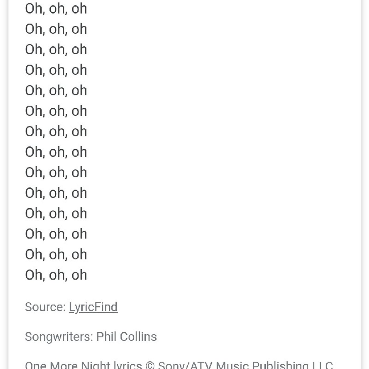Click the word "Music" in the copyright line

click(232, 366)
